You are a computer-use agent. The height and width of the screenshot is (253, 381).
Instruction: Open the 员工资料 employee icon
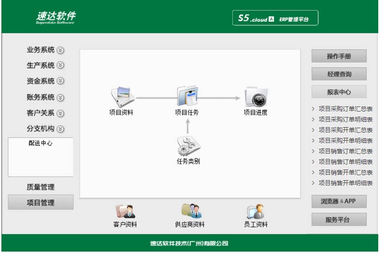pyautogui.click(x=256, y=211)
